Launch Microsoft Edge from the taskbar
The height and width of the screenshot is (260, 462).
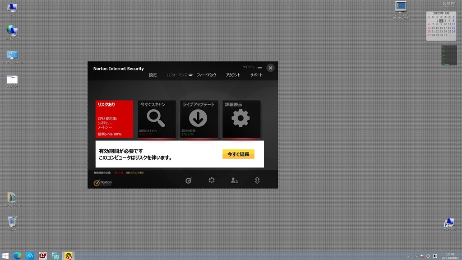[x=18, y=255]
